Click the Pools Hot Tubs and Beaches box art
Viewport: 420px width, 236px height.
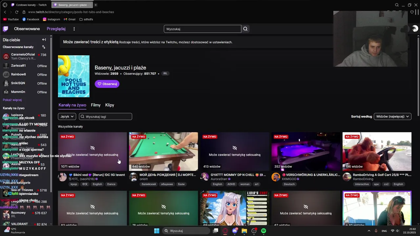[73, 76]
